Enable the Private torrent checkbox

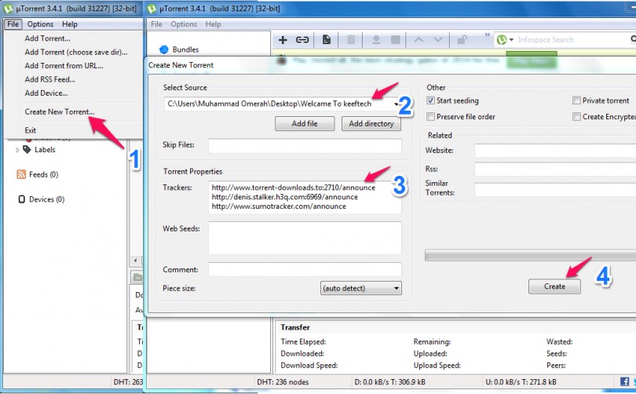pos(576,100)
